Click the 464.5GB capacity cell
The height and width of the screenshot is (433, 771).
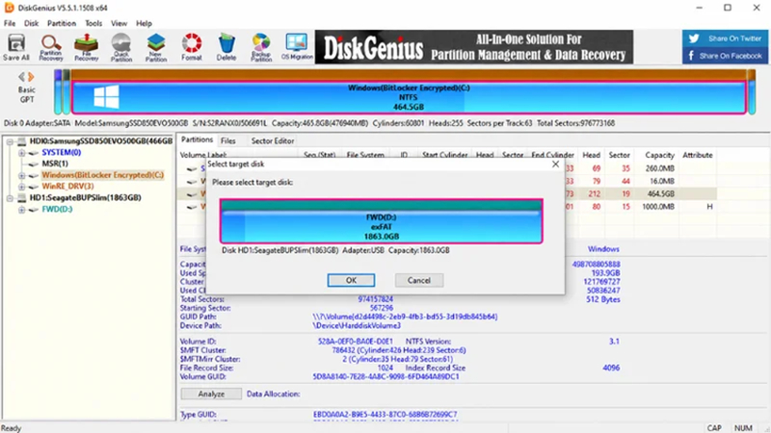(661, 194)
